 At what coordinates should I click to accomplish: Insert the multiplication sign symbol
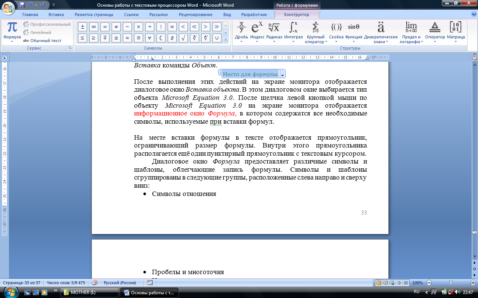pyautogui.click(x=139, y=27)
